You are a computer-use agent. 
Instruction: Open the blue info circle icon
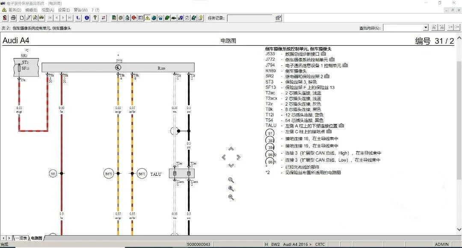point(87,18)
